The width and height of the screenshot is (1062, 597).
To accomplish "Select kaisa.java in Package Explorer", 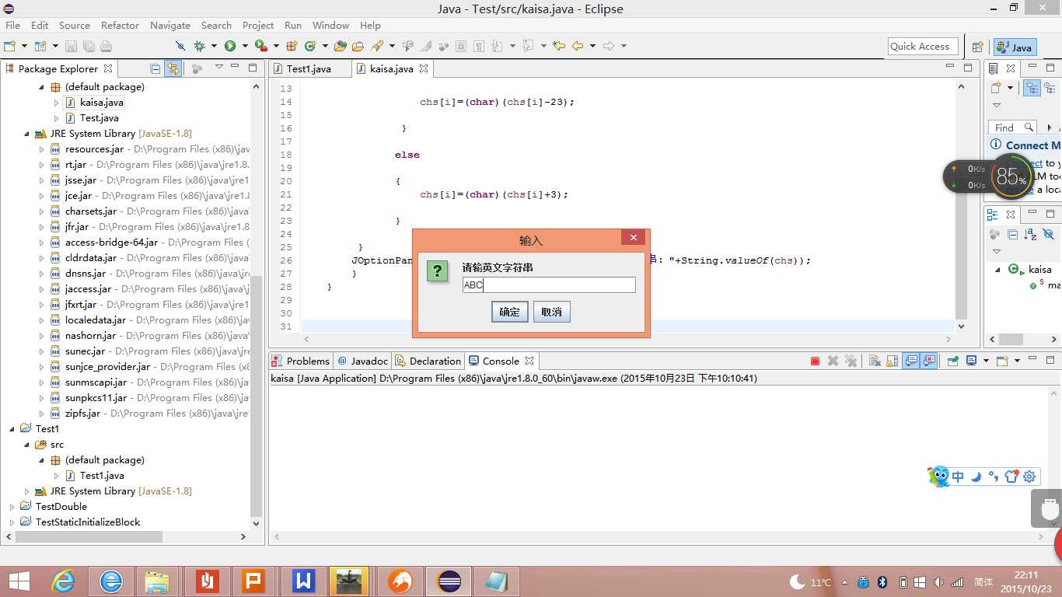I will coord(101,102).
